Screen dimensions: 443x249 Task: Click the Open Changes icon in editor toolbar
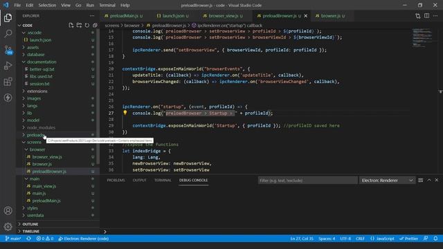(x=418, y=16)
